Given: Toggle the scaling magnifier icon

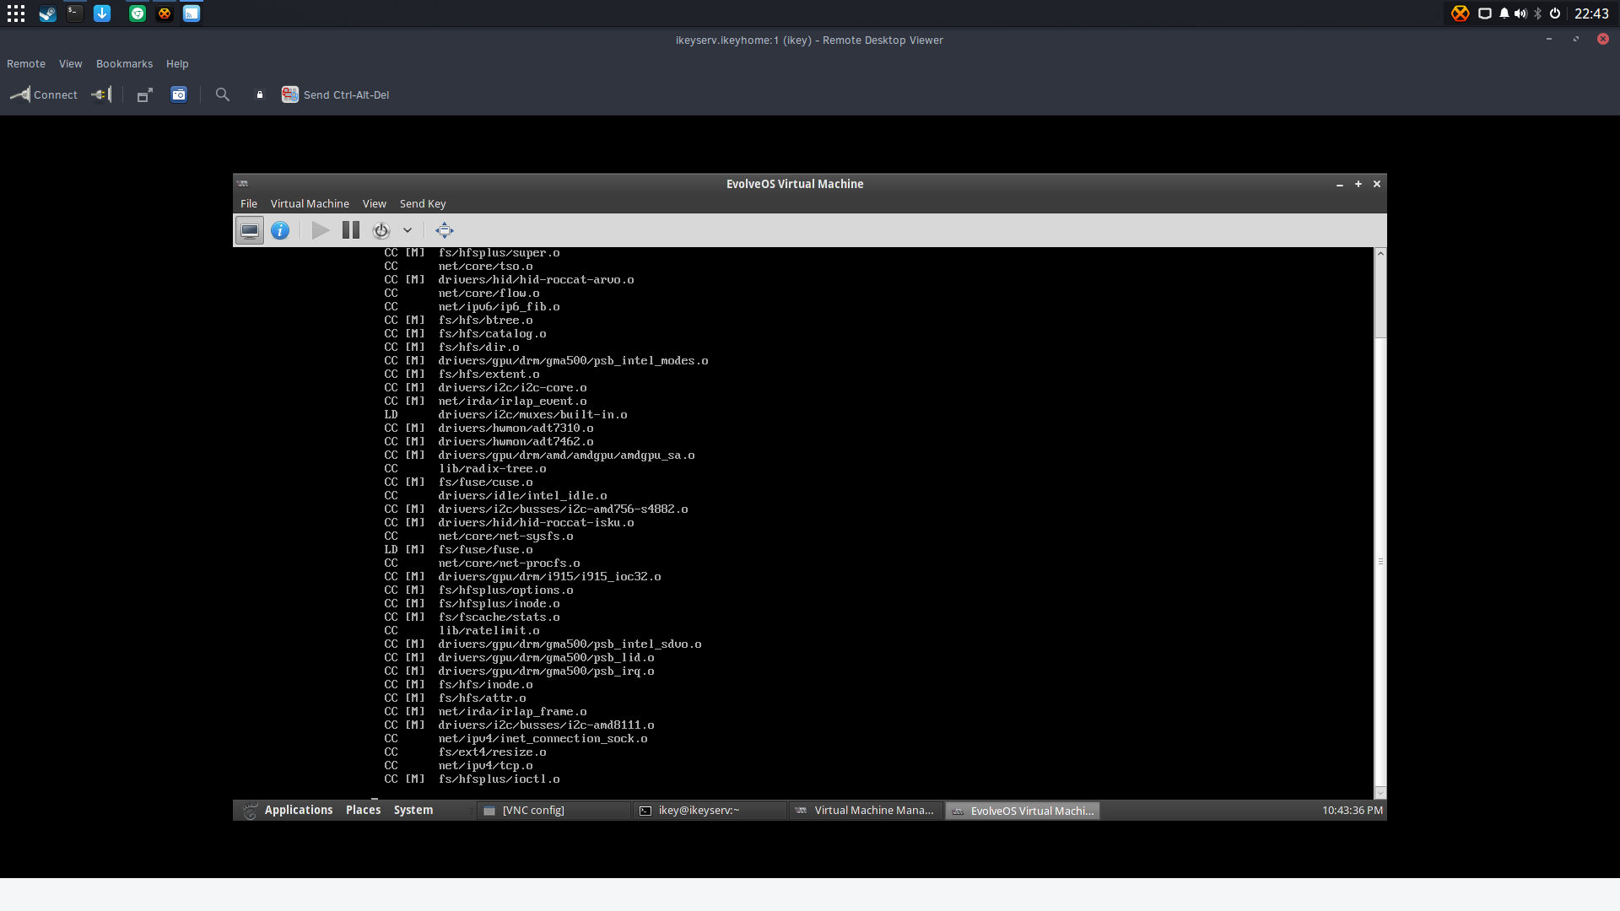Looking at the screenshot, I should [x=223, y=94].
